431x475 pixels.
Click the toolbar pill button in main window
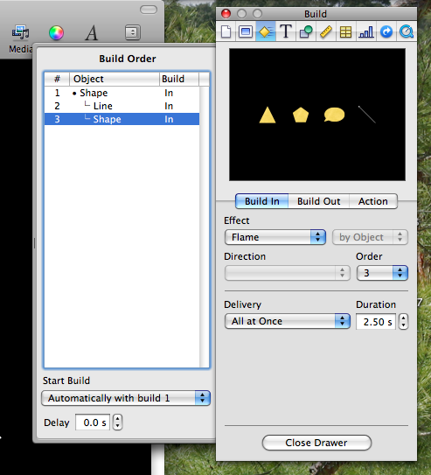pyautogui.click(x=149, y=10)
